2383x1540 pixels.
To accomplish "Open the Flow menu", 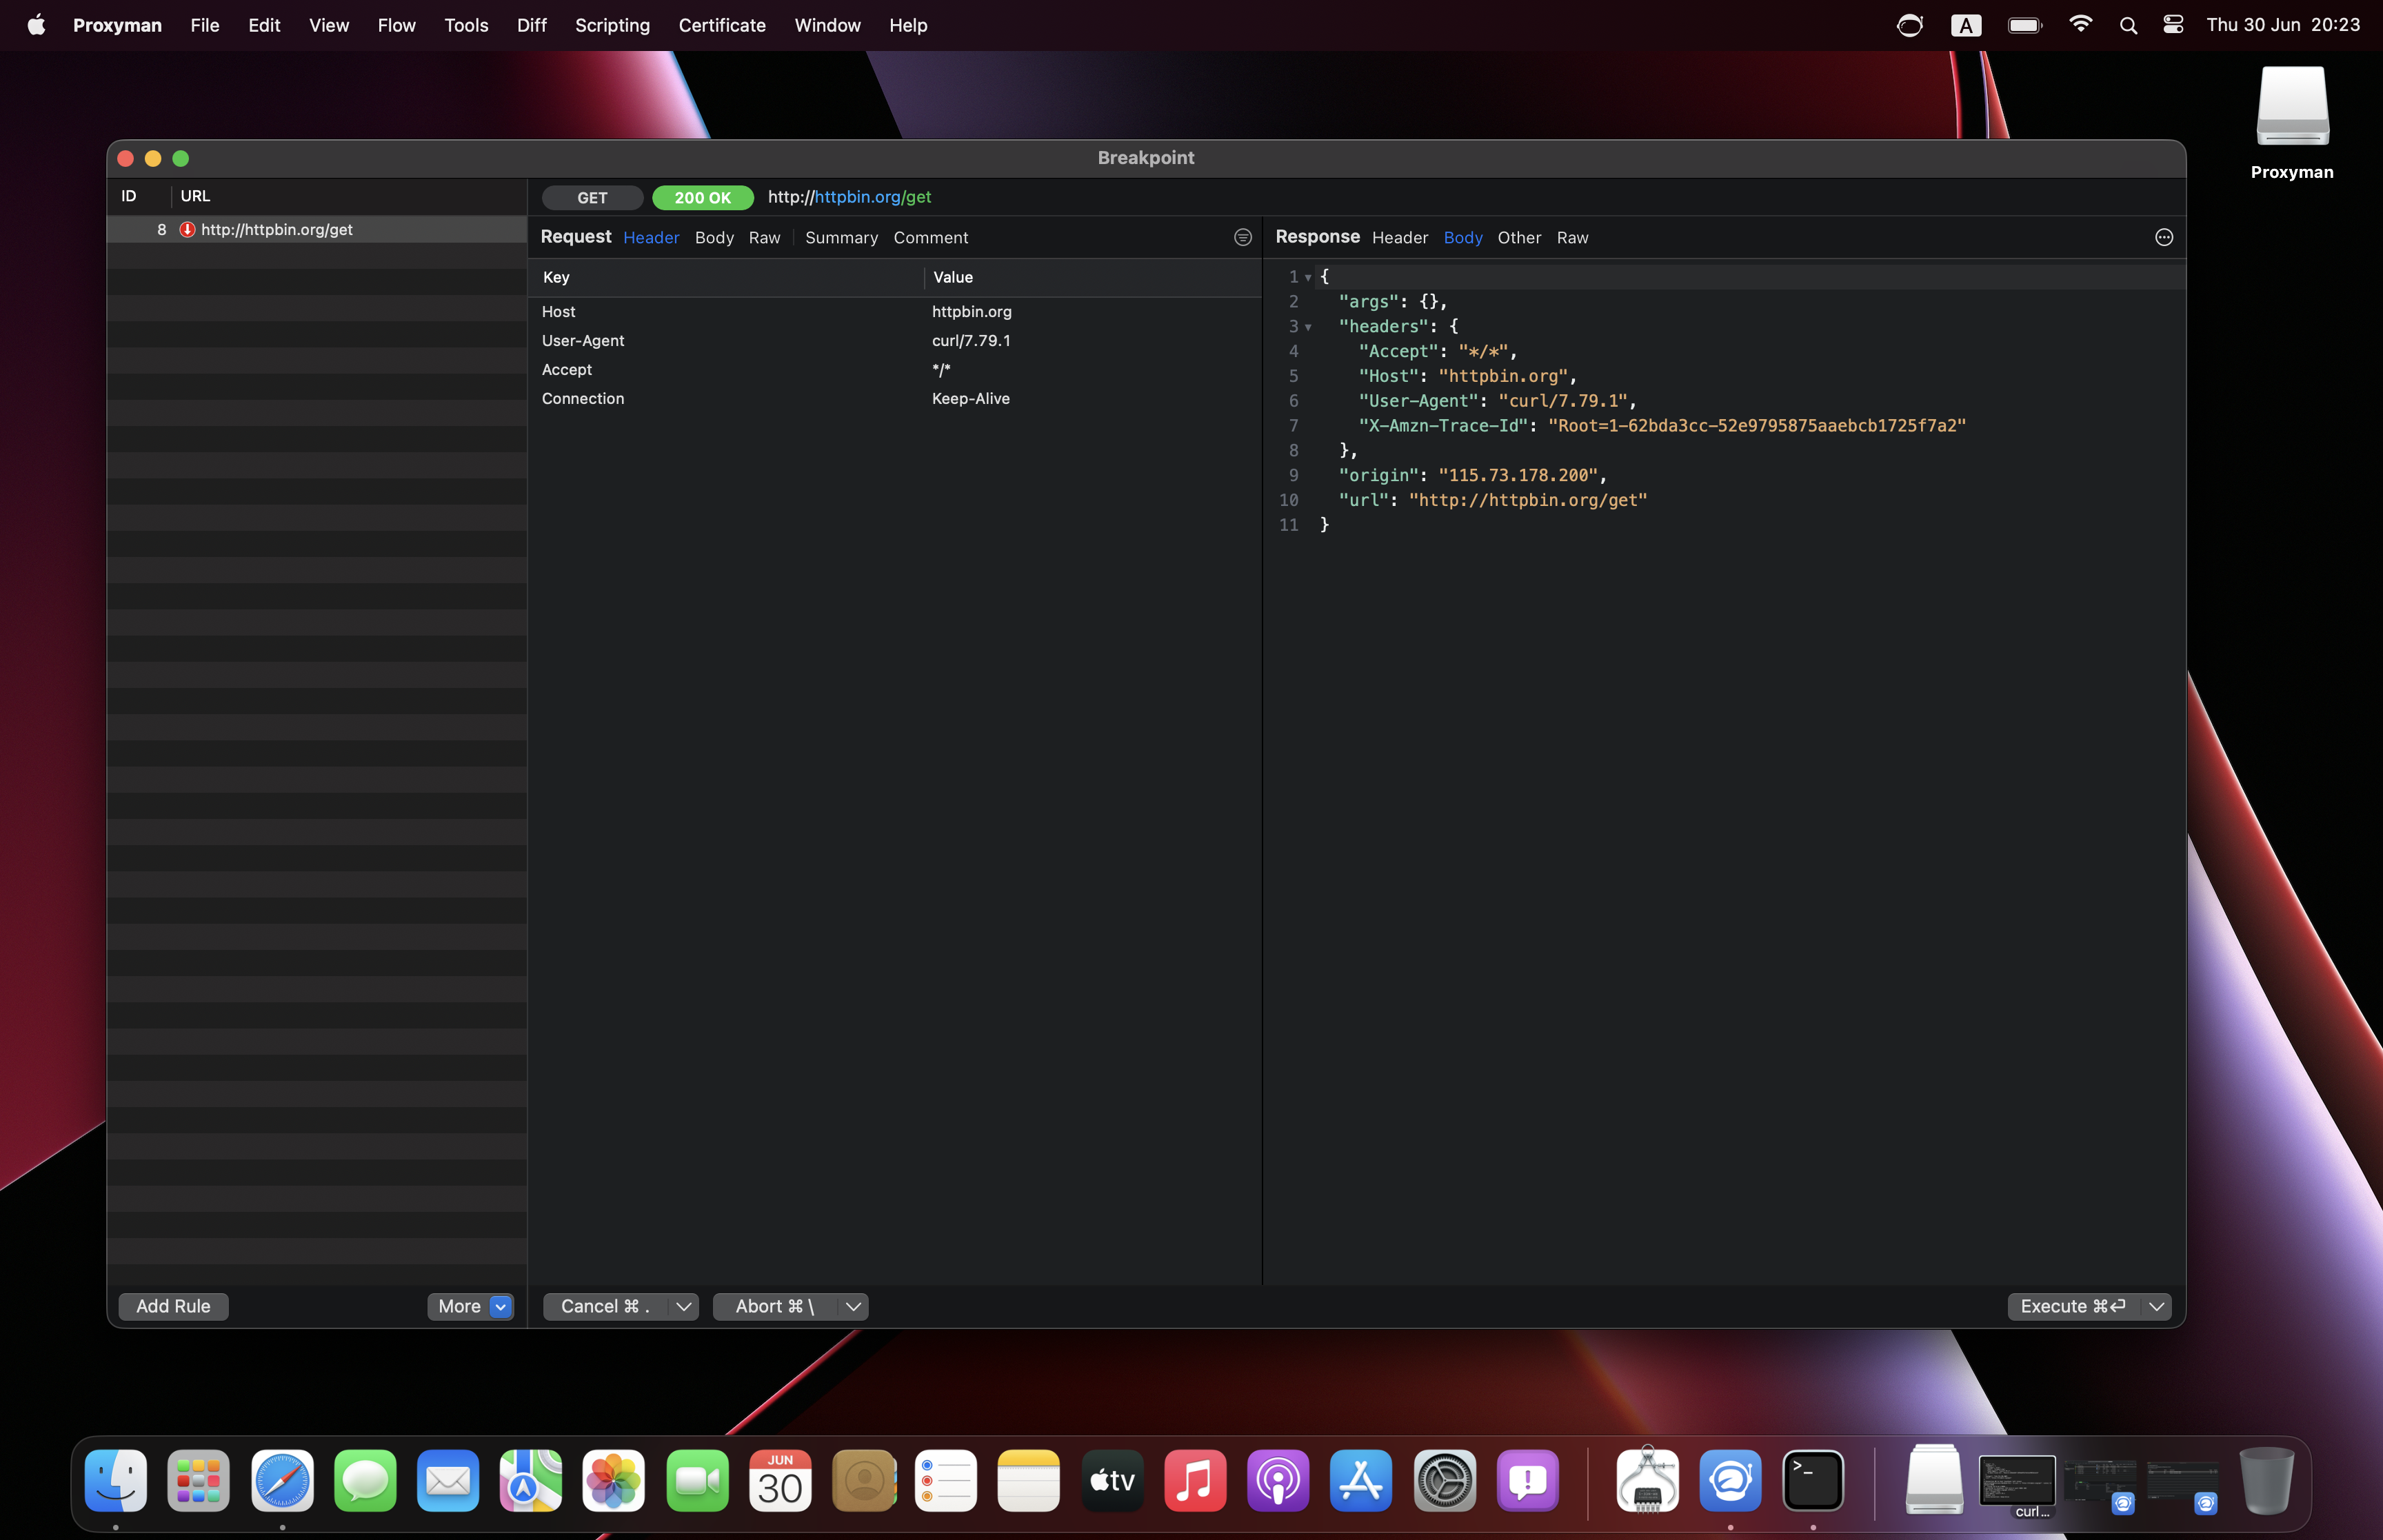I will click(396, 25).
